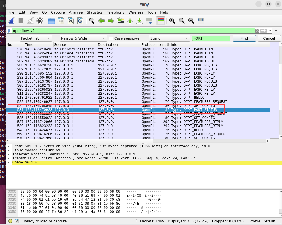Click the start capture shark fin icon
Viewport: 282px width, 225px height.
pos(12,21)
